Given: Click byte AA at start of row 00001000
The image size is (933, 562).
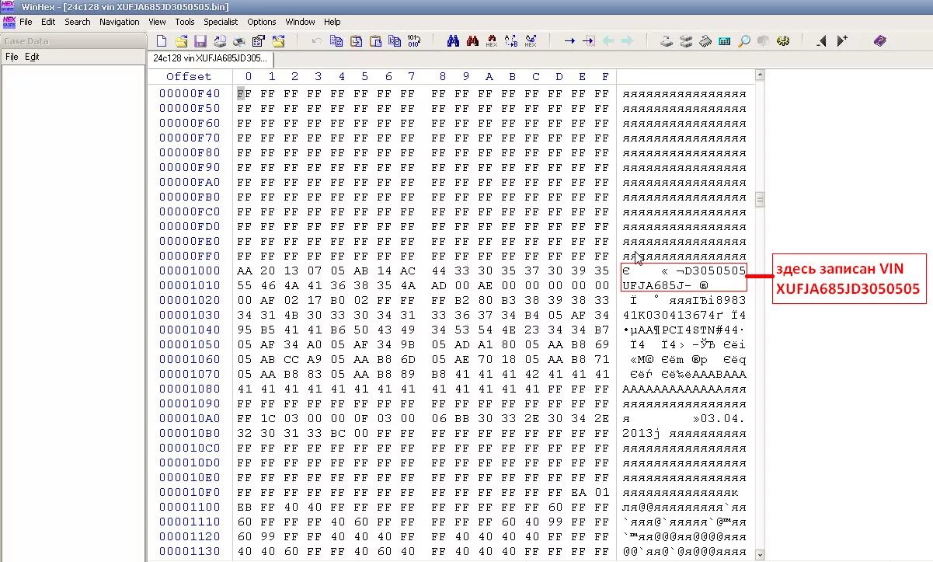Looking at the screenshot, I should click(x=244, y=271).
